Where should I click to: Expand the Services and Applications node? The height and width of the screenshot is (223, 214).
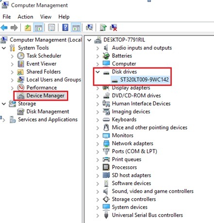(x=4, y=120)
